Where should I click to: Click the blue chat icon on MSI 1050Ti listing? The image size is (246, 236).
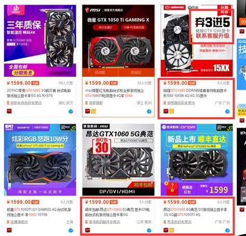tap(149, 111)
